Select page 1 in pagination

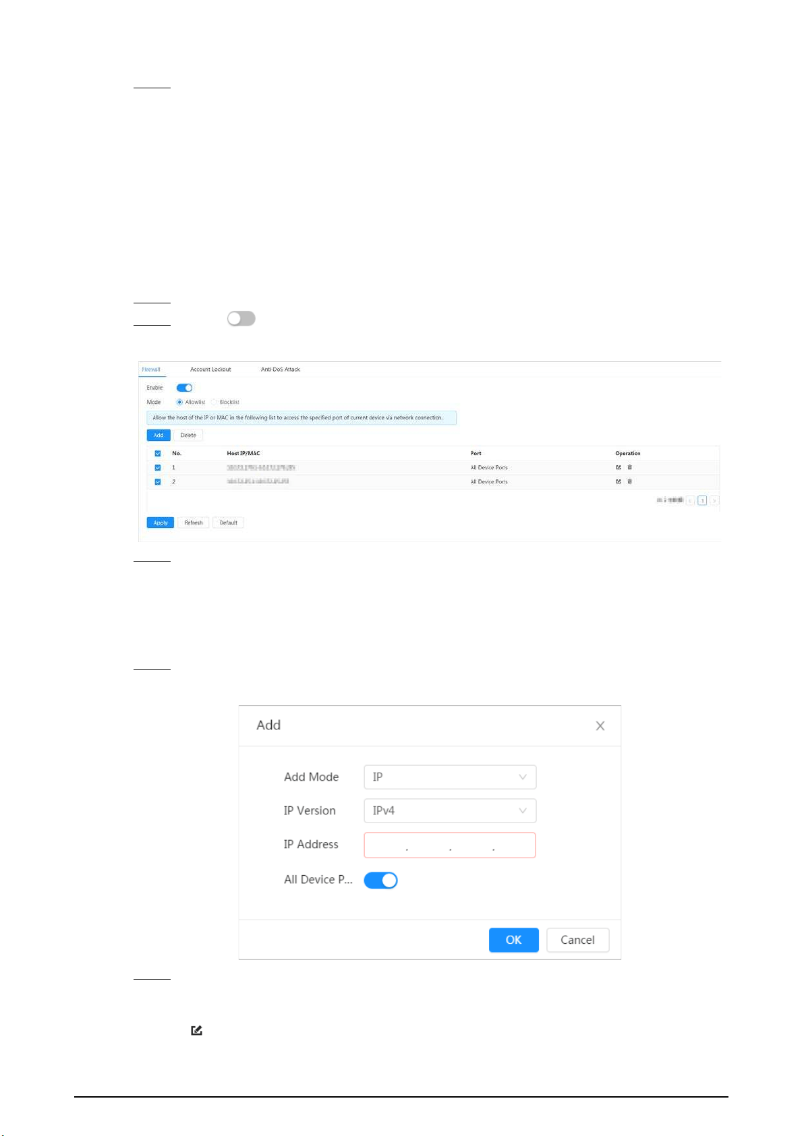point(702,500)
